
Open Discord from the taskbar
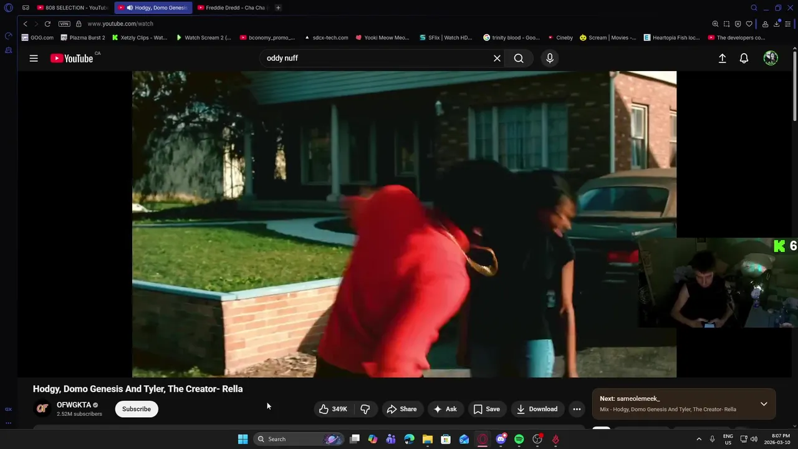click(x=501, y=439)
